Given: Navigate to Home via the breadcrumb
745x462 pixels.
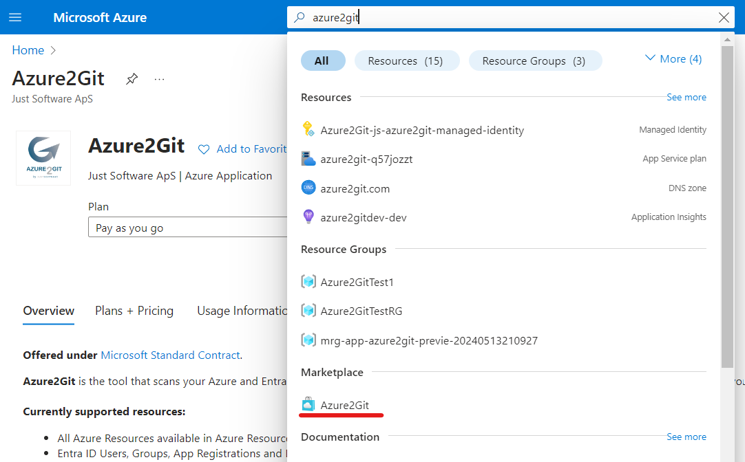Looking at the screenshot, I should [x=28, y=49].
